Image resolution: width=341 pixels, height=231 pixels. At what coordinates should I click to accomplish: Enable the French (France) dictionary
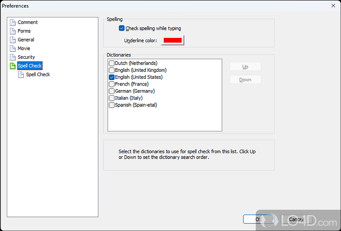(112, 84)
